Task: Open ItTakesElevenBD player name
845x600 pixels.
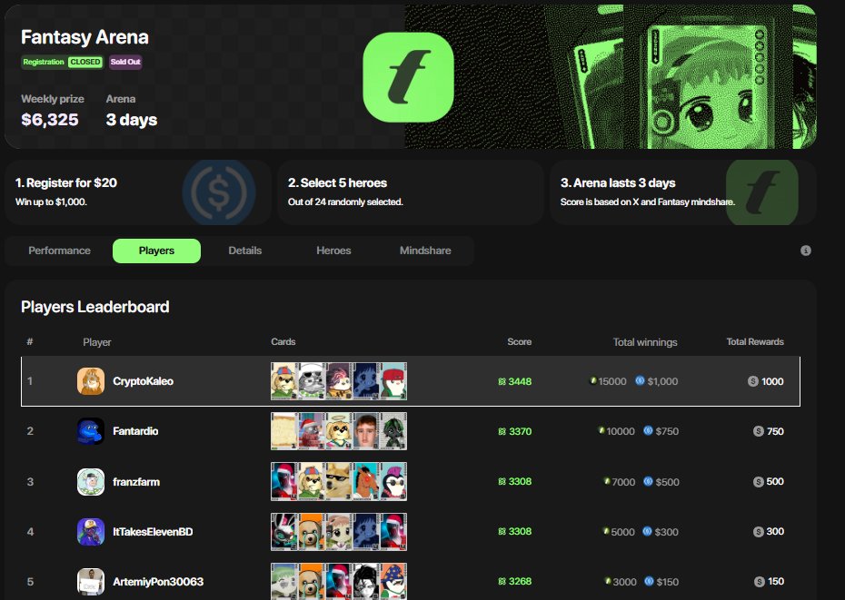Action: (x=153, y=532)
